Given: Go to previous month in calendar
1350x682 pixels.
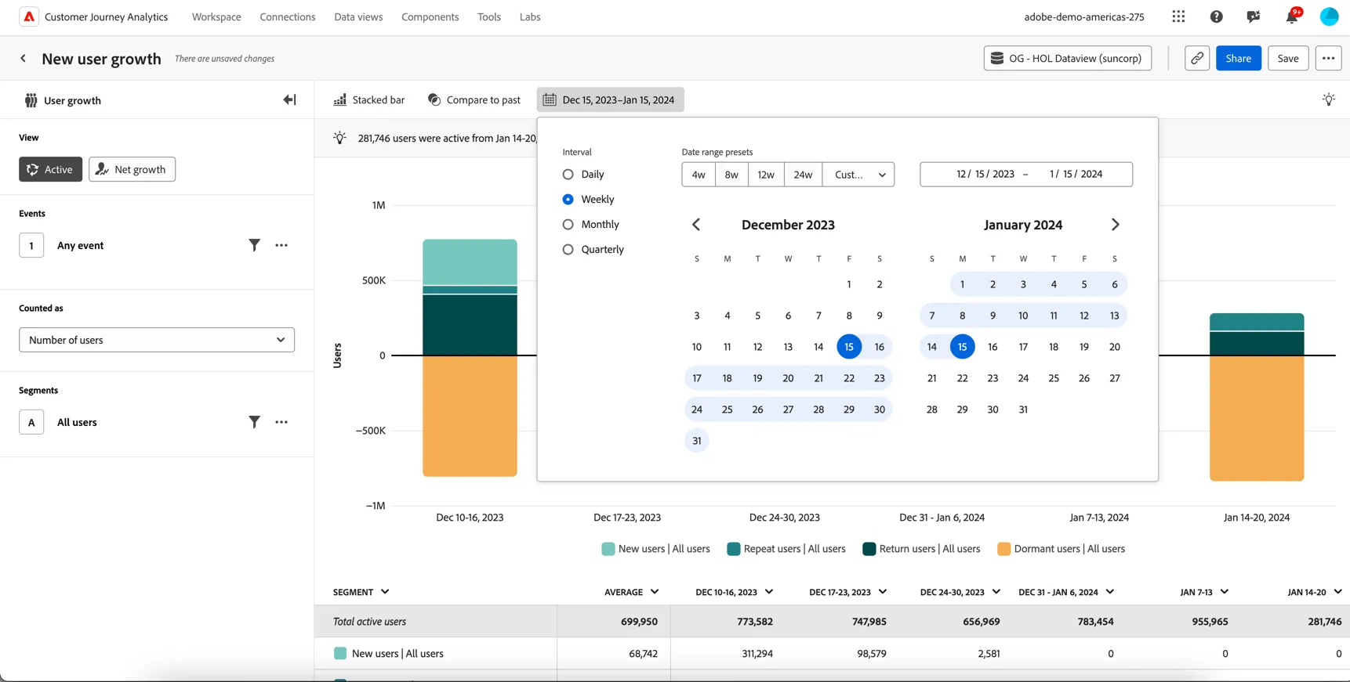Looking at the screenshot, I should point(696,225).
